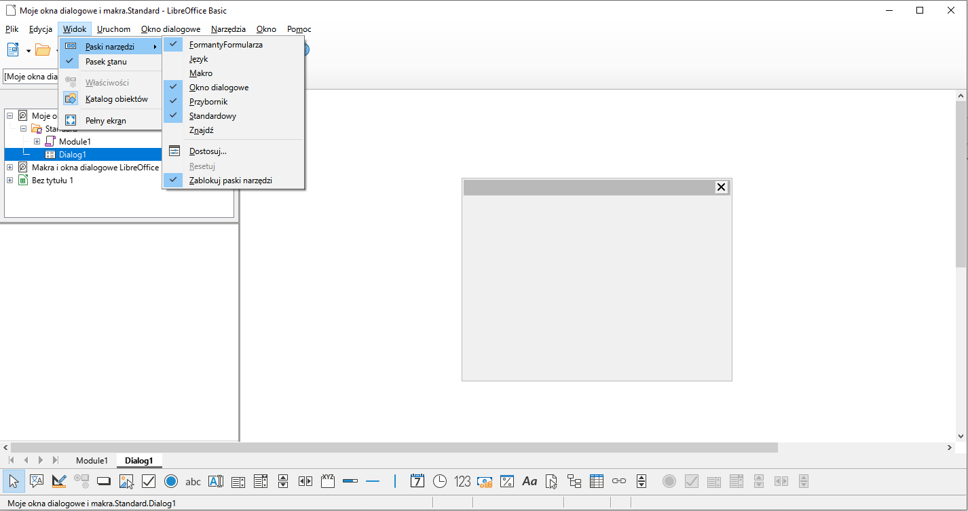Select the Option Button control tool
This screenshot has height=511, width=968.
click(171, 481)
